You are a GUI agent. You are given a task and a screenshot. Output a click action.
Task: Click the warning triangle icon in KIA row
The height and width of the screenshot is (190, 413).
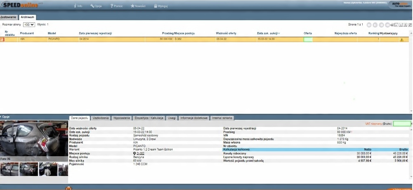(401, 40)
